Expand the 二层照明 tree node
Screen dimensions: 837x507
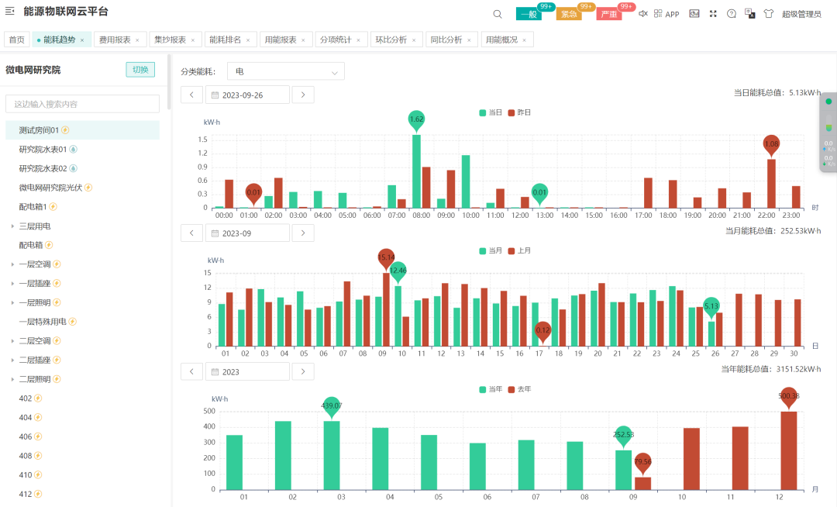(13, 379)
